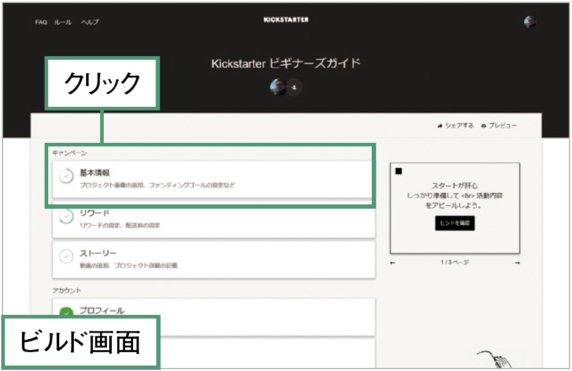Open the FAQ link in header
The width and height of the screenshot is (572, 371).
point(41,22)
